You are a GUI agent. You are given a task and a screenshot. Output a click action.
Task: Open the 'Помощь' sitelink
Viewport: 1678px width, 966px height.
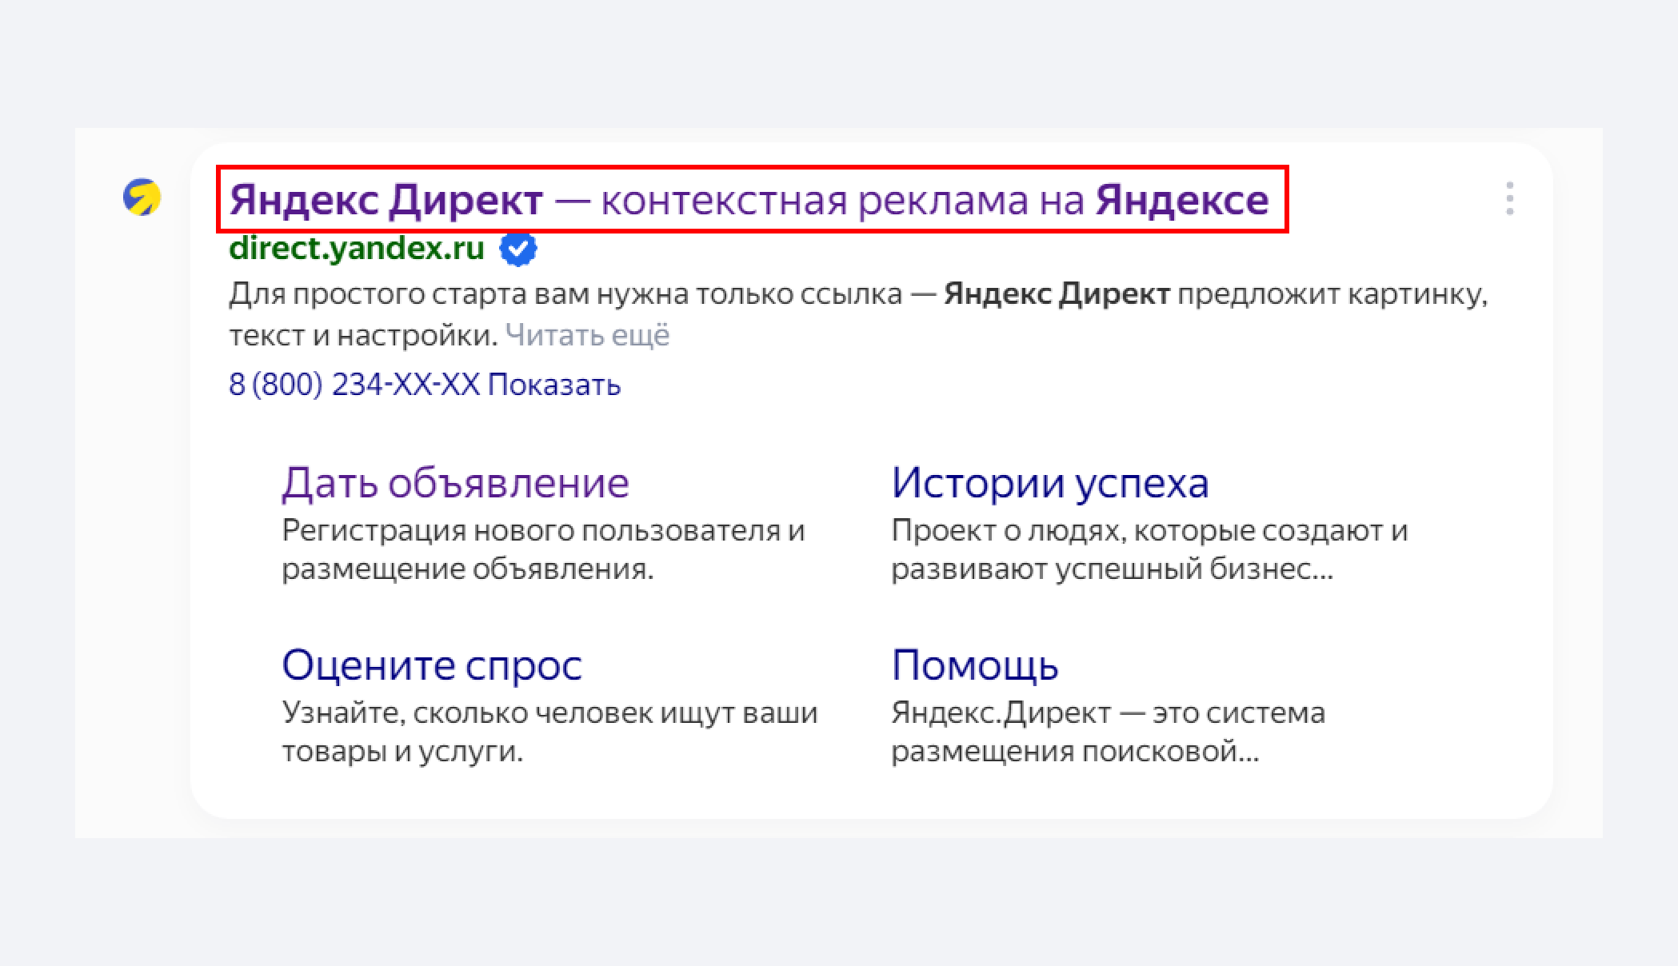975,665
